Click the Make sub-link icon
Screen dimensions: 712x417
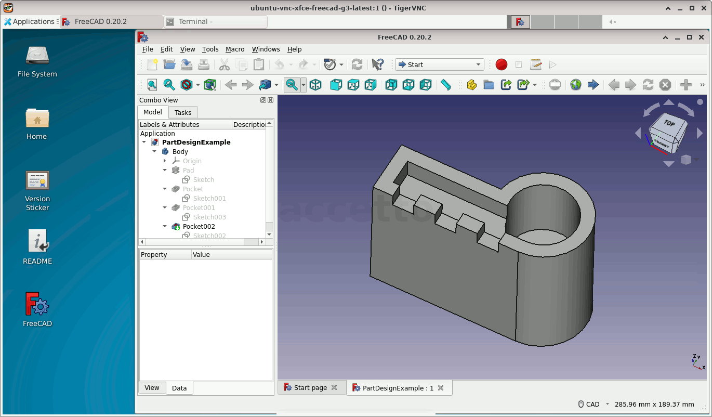point(523,85)
